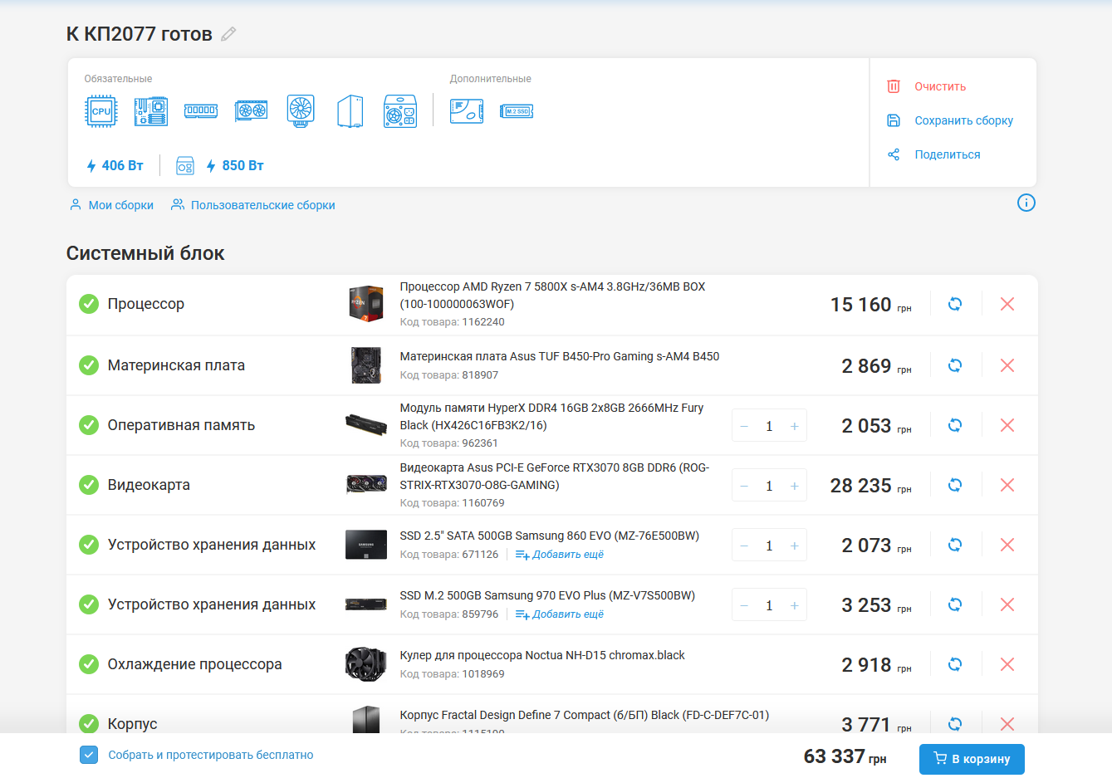Replace the Ryzen 7 5800X processor
The height and width of the screenshot is (778, 1112).
click(955, 304)
